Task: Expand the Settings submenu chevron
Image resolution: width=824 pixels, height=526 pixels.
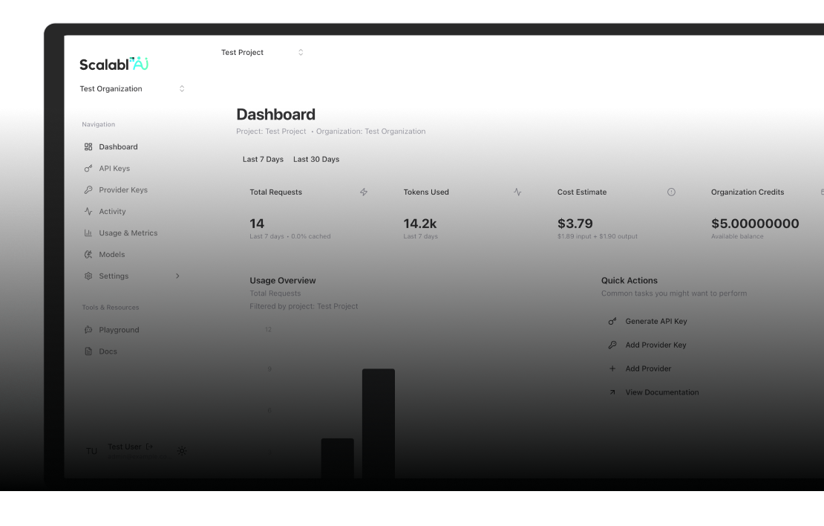Action: (x=177, y=276)
